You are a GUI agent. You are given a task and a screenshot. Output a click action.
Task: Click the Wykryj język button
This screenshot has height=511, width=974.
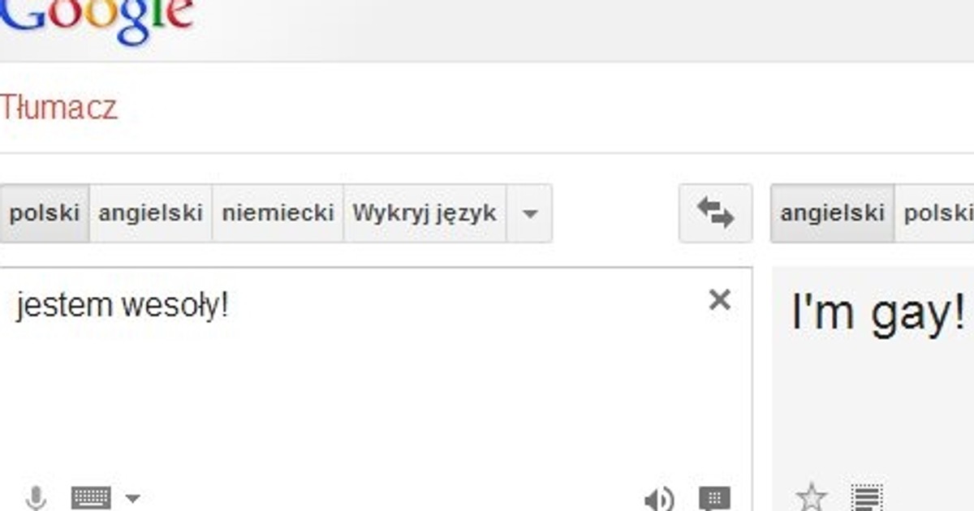click(x=425, y=213)
